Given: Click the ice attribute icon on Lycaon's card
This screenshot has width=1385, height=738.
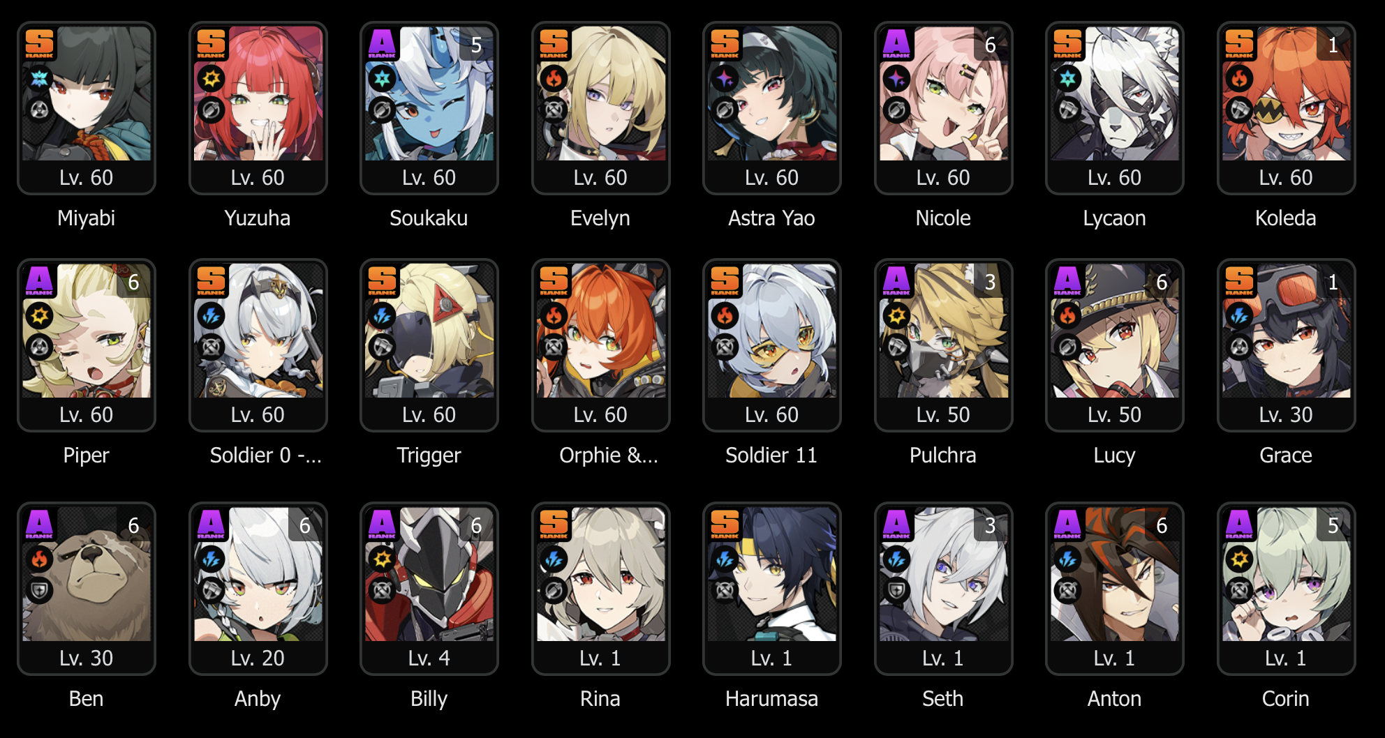Looking at the screenshot, I should [x=1068, y=78].
